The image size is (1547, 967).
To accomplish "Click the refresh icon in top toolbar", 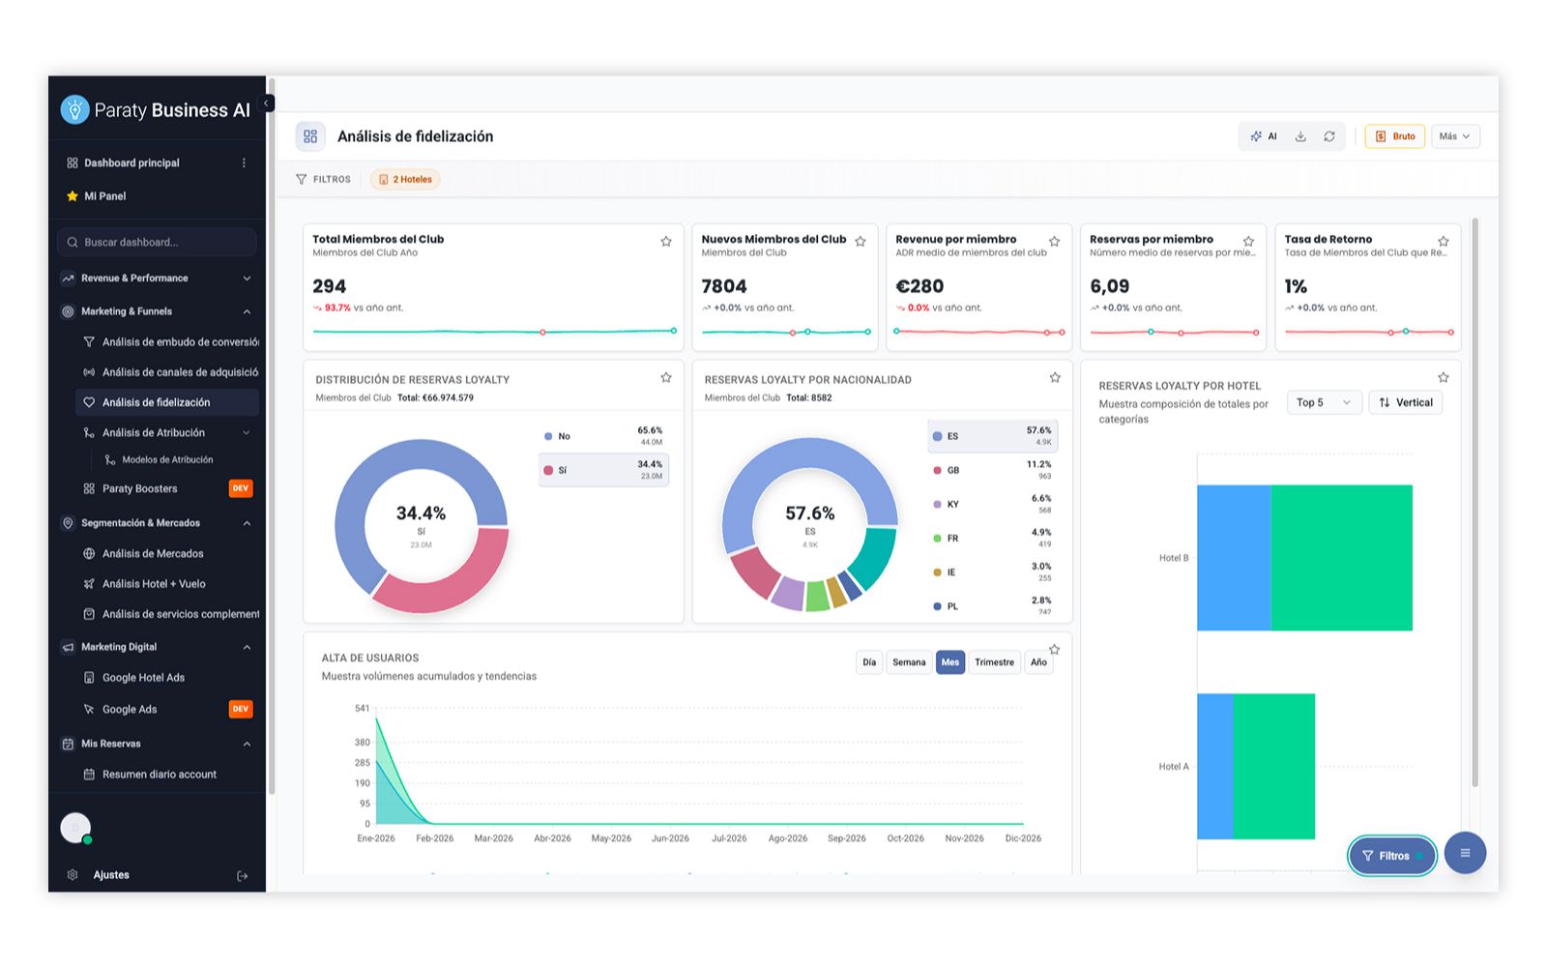I will click(1329, 136).
